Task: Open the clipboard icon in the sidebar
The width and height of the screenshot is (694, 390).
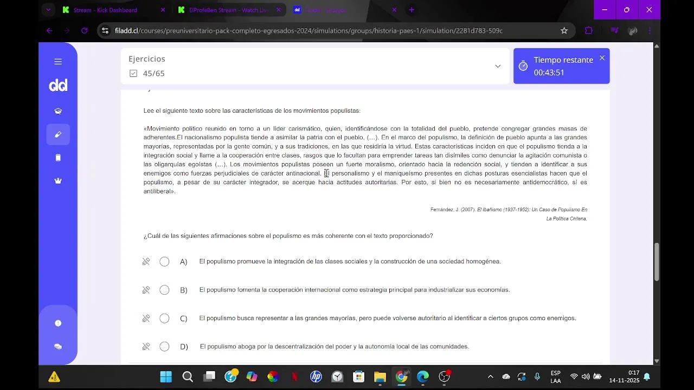Action: (x=58, y=158)
